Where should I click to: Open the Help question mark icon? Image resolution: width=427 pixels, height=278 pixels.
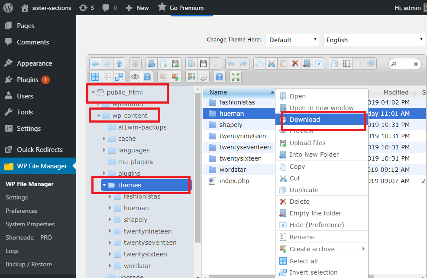[219, 77]
